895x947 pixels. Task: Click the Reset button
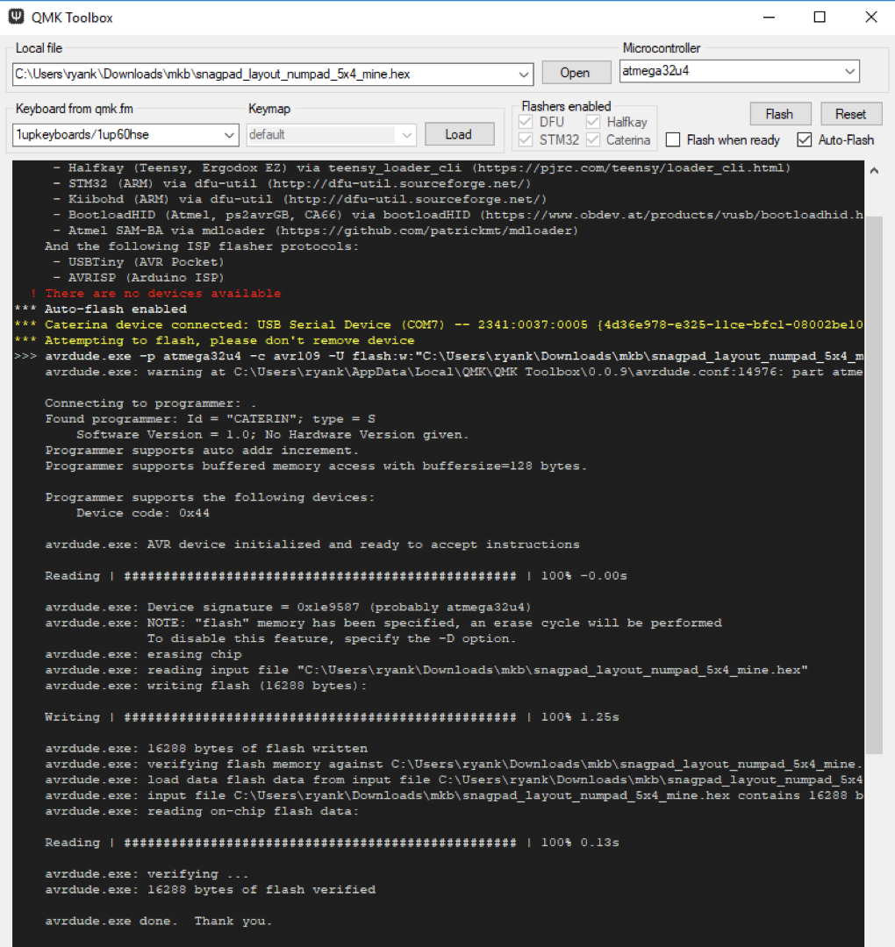point(850,114)
